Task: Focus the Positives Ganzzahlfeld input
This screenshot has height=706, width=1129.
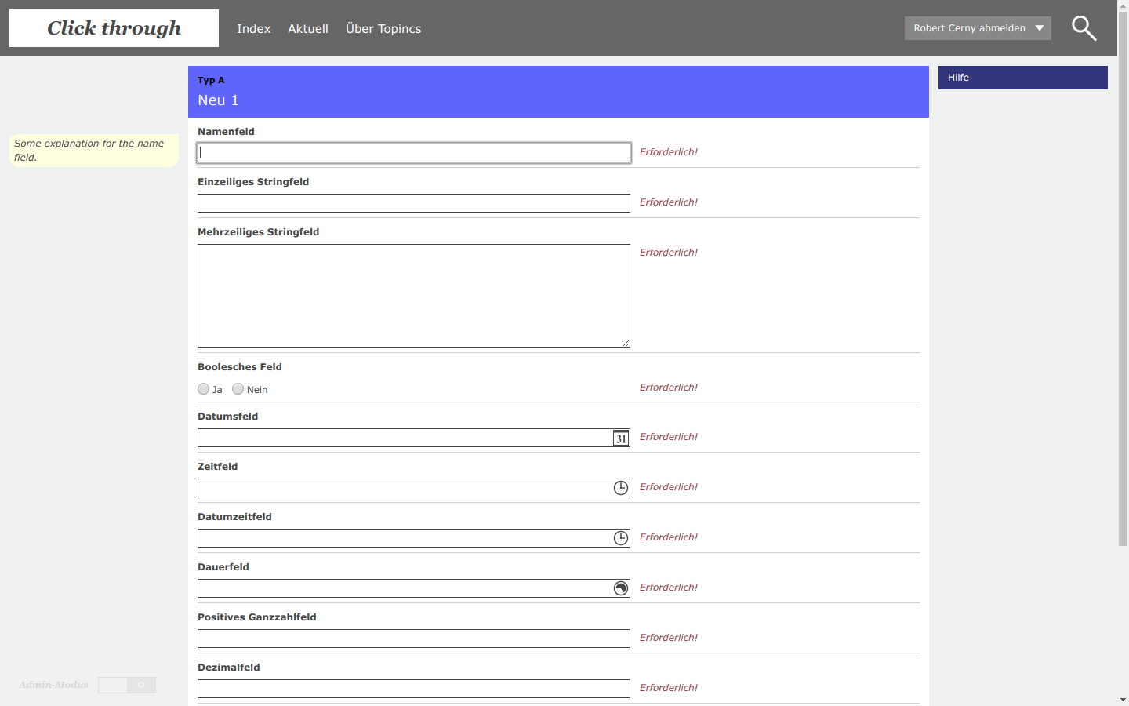Action: click(x=414, y=639)
